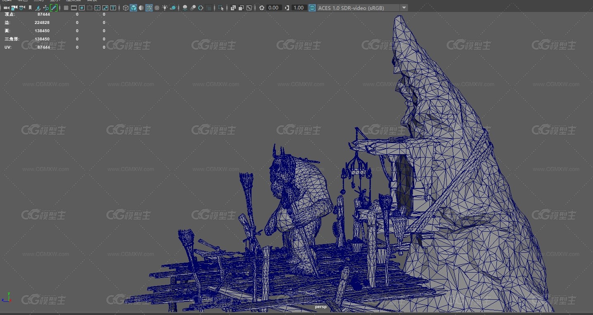Click the green-highlighted Grease Pencil icon
The height and width of the screenshot is (315, 593).
54,8
